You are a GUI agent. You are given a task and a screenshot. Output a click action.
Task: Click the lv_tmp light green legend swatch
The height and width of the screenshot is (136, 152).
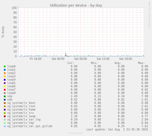pos(5,123)
